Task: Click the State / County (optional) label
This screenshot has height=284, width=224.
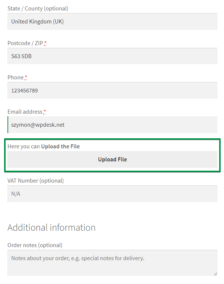Action: click(38, 9)
